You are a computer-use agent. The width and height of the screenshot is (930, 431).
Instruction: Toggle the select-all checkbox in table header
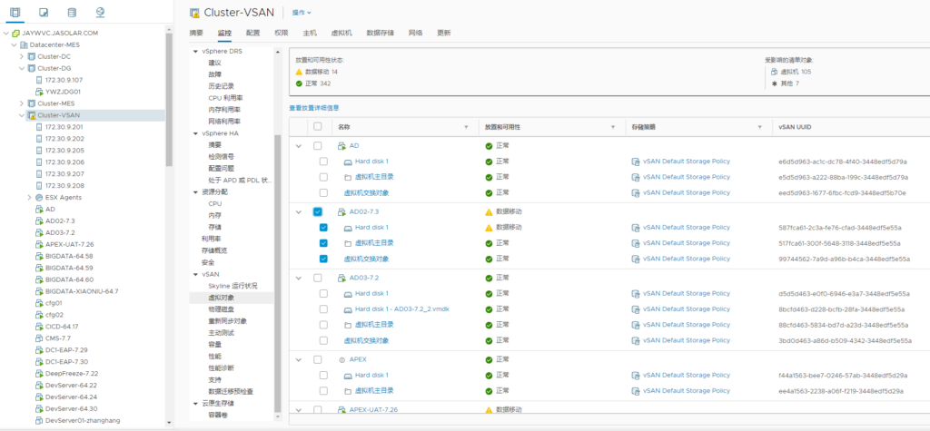tap(318, 127)
